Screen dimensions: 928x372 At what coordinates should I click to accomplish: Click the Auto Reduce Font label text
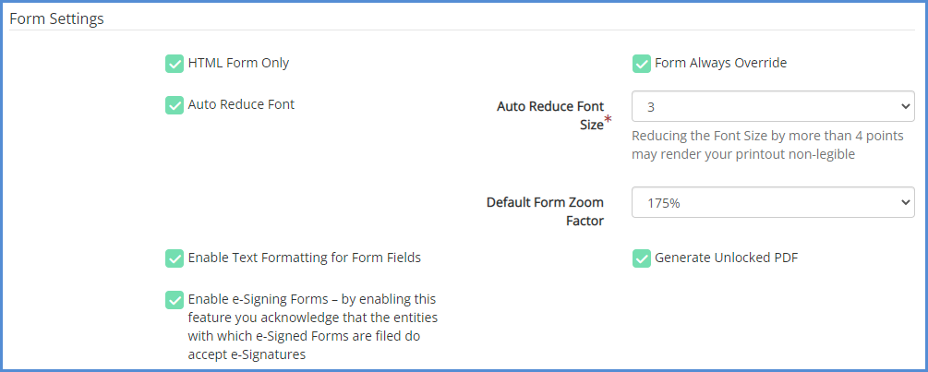pos(241,105)
